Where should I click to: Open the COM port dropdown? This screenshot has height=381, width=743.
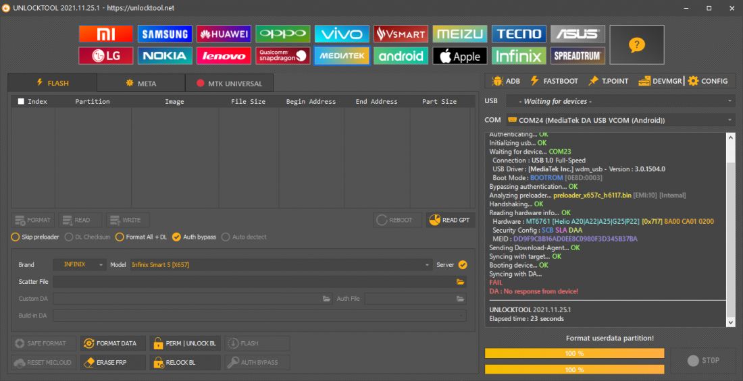point(621,120)
